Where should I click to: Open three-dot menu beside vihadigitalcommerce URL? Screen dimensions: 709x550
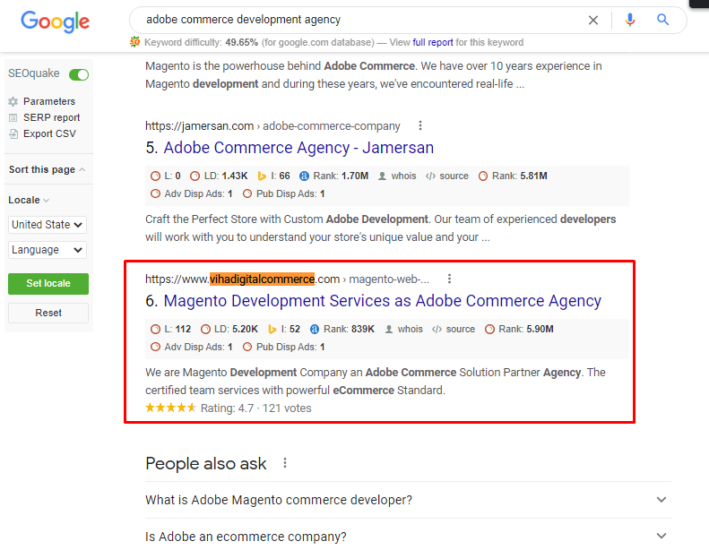(x=449, y=279)
